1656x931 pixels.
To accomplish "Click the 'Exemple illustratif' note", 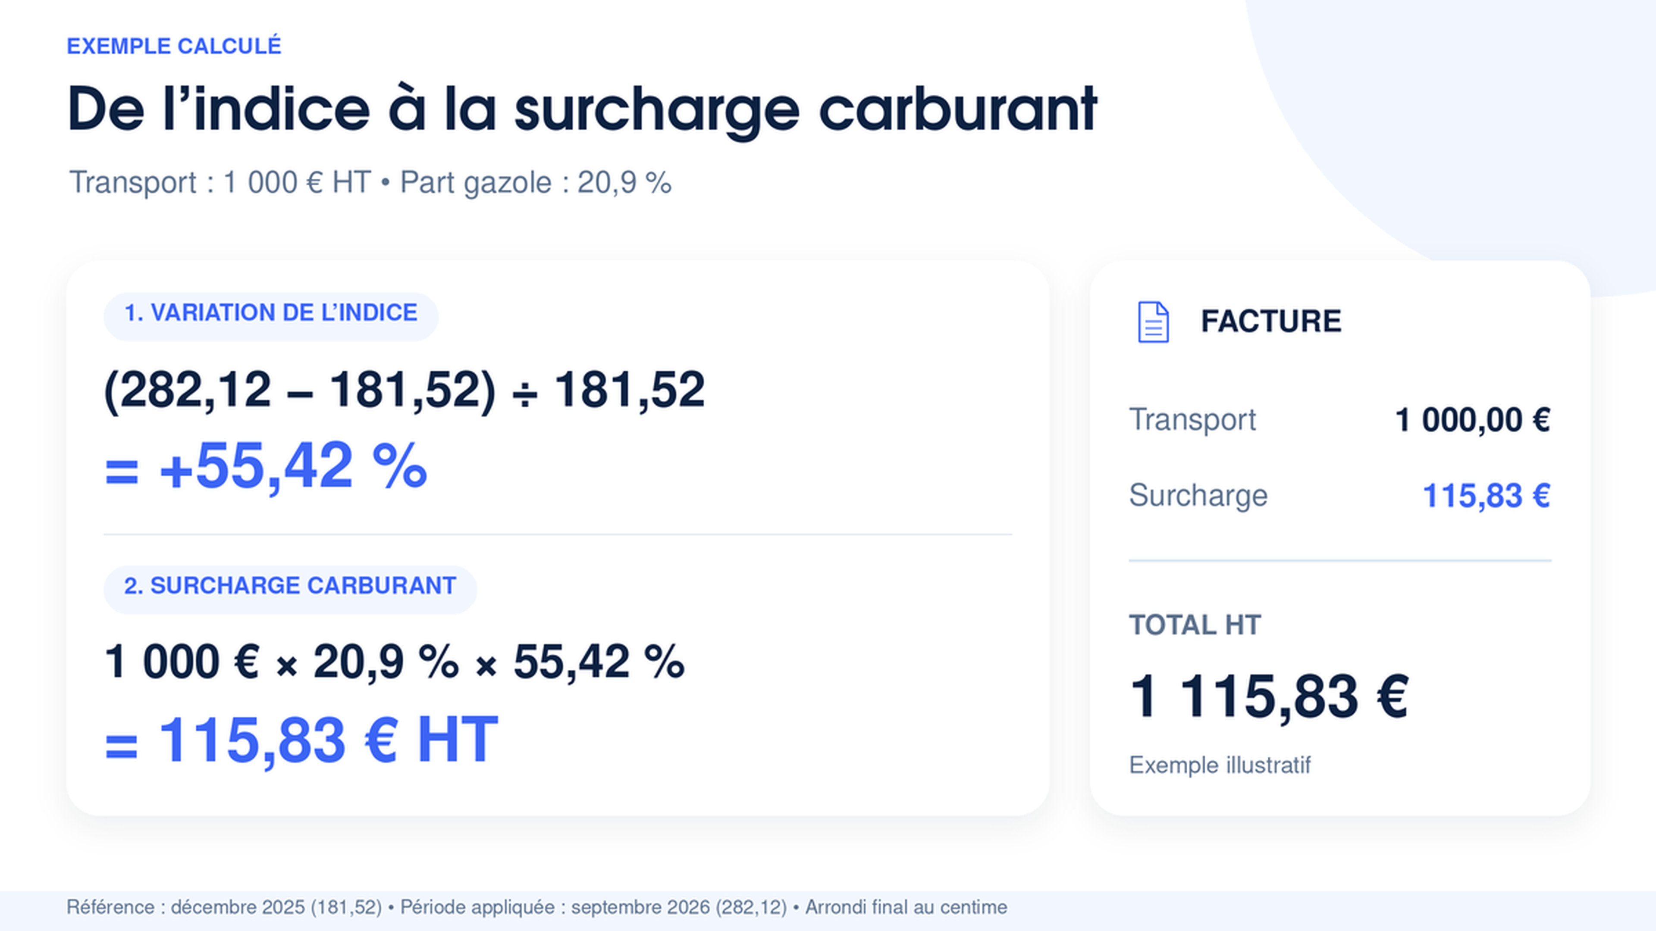I will point(1220,765).
